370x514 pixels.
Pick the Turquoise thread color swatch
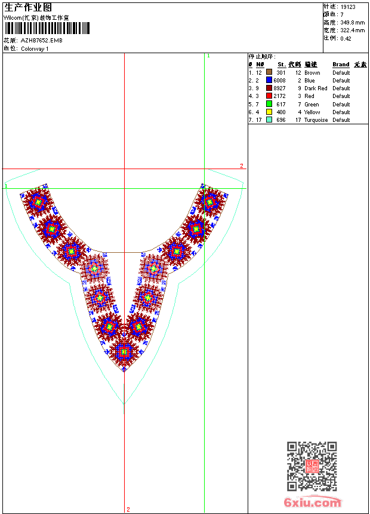(x=269, y=120)
